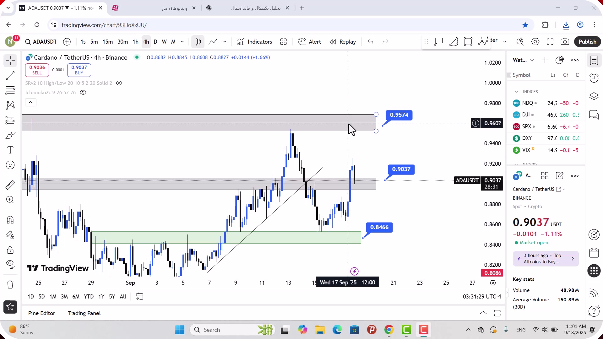Screen dimensions: 603x339
Task: Add a symbol to the watchlist
Action: click(x=545, y=60)
